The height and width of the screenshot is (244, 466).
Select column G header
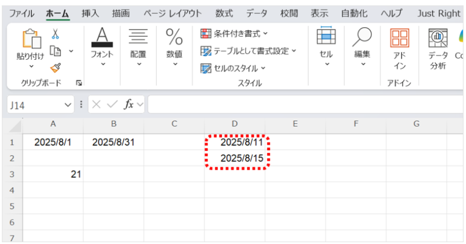coord(416,124)
